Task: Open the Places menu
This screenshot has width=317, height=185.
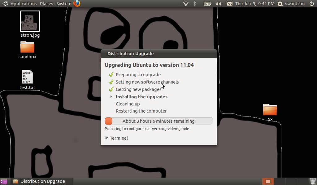Action: pos(46,4)
